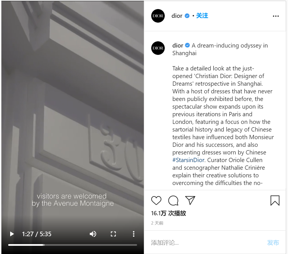Open dior username in header

tap(177, 16)
